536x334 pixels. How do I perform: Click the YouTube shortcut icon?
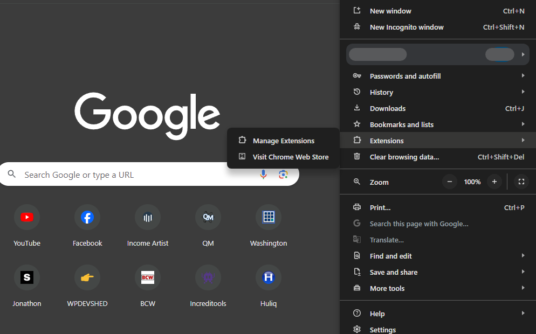26,217
